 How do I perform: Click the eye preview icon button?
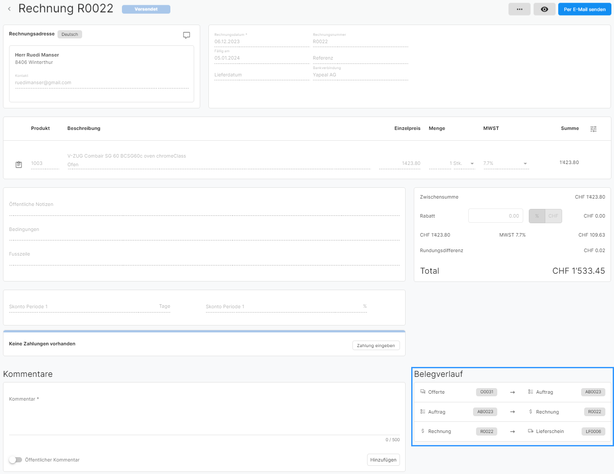[544, 9]
